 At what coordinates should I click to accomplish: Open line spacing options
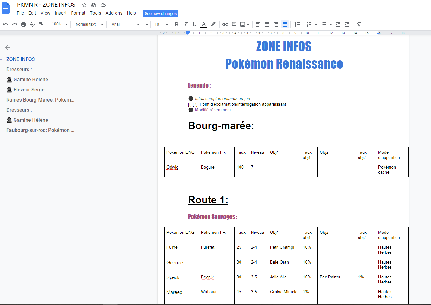(x=297, y=24)
